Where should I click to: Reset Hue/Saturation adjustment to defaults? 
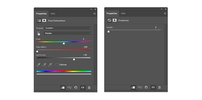pos(76,87)
